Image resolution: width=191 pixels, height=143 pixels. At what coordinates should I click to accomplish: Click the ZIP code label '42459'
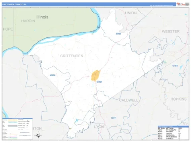[x=118, y=34]
